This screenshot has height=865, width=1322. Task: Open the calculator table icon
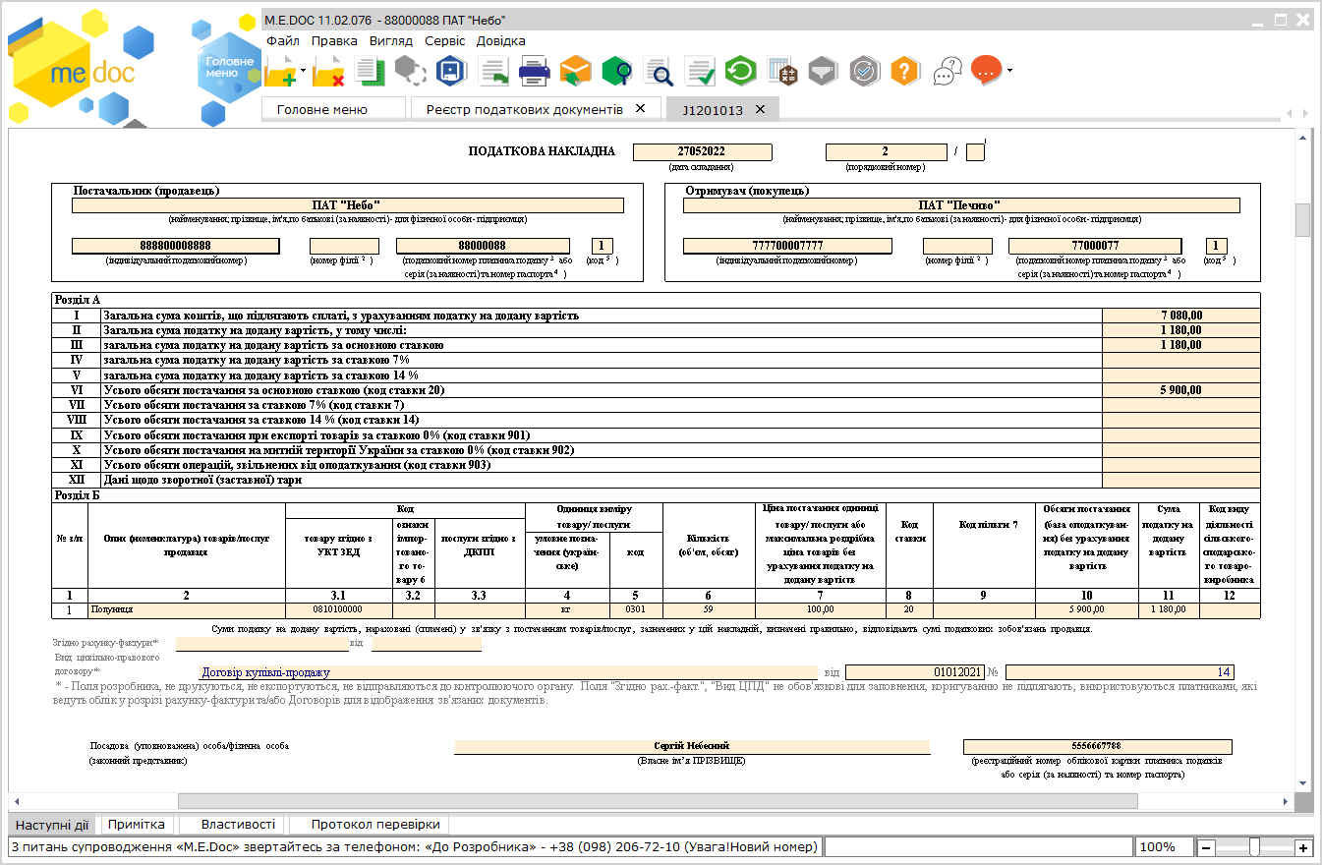point(782,71)
